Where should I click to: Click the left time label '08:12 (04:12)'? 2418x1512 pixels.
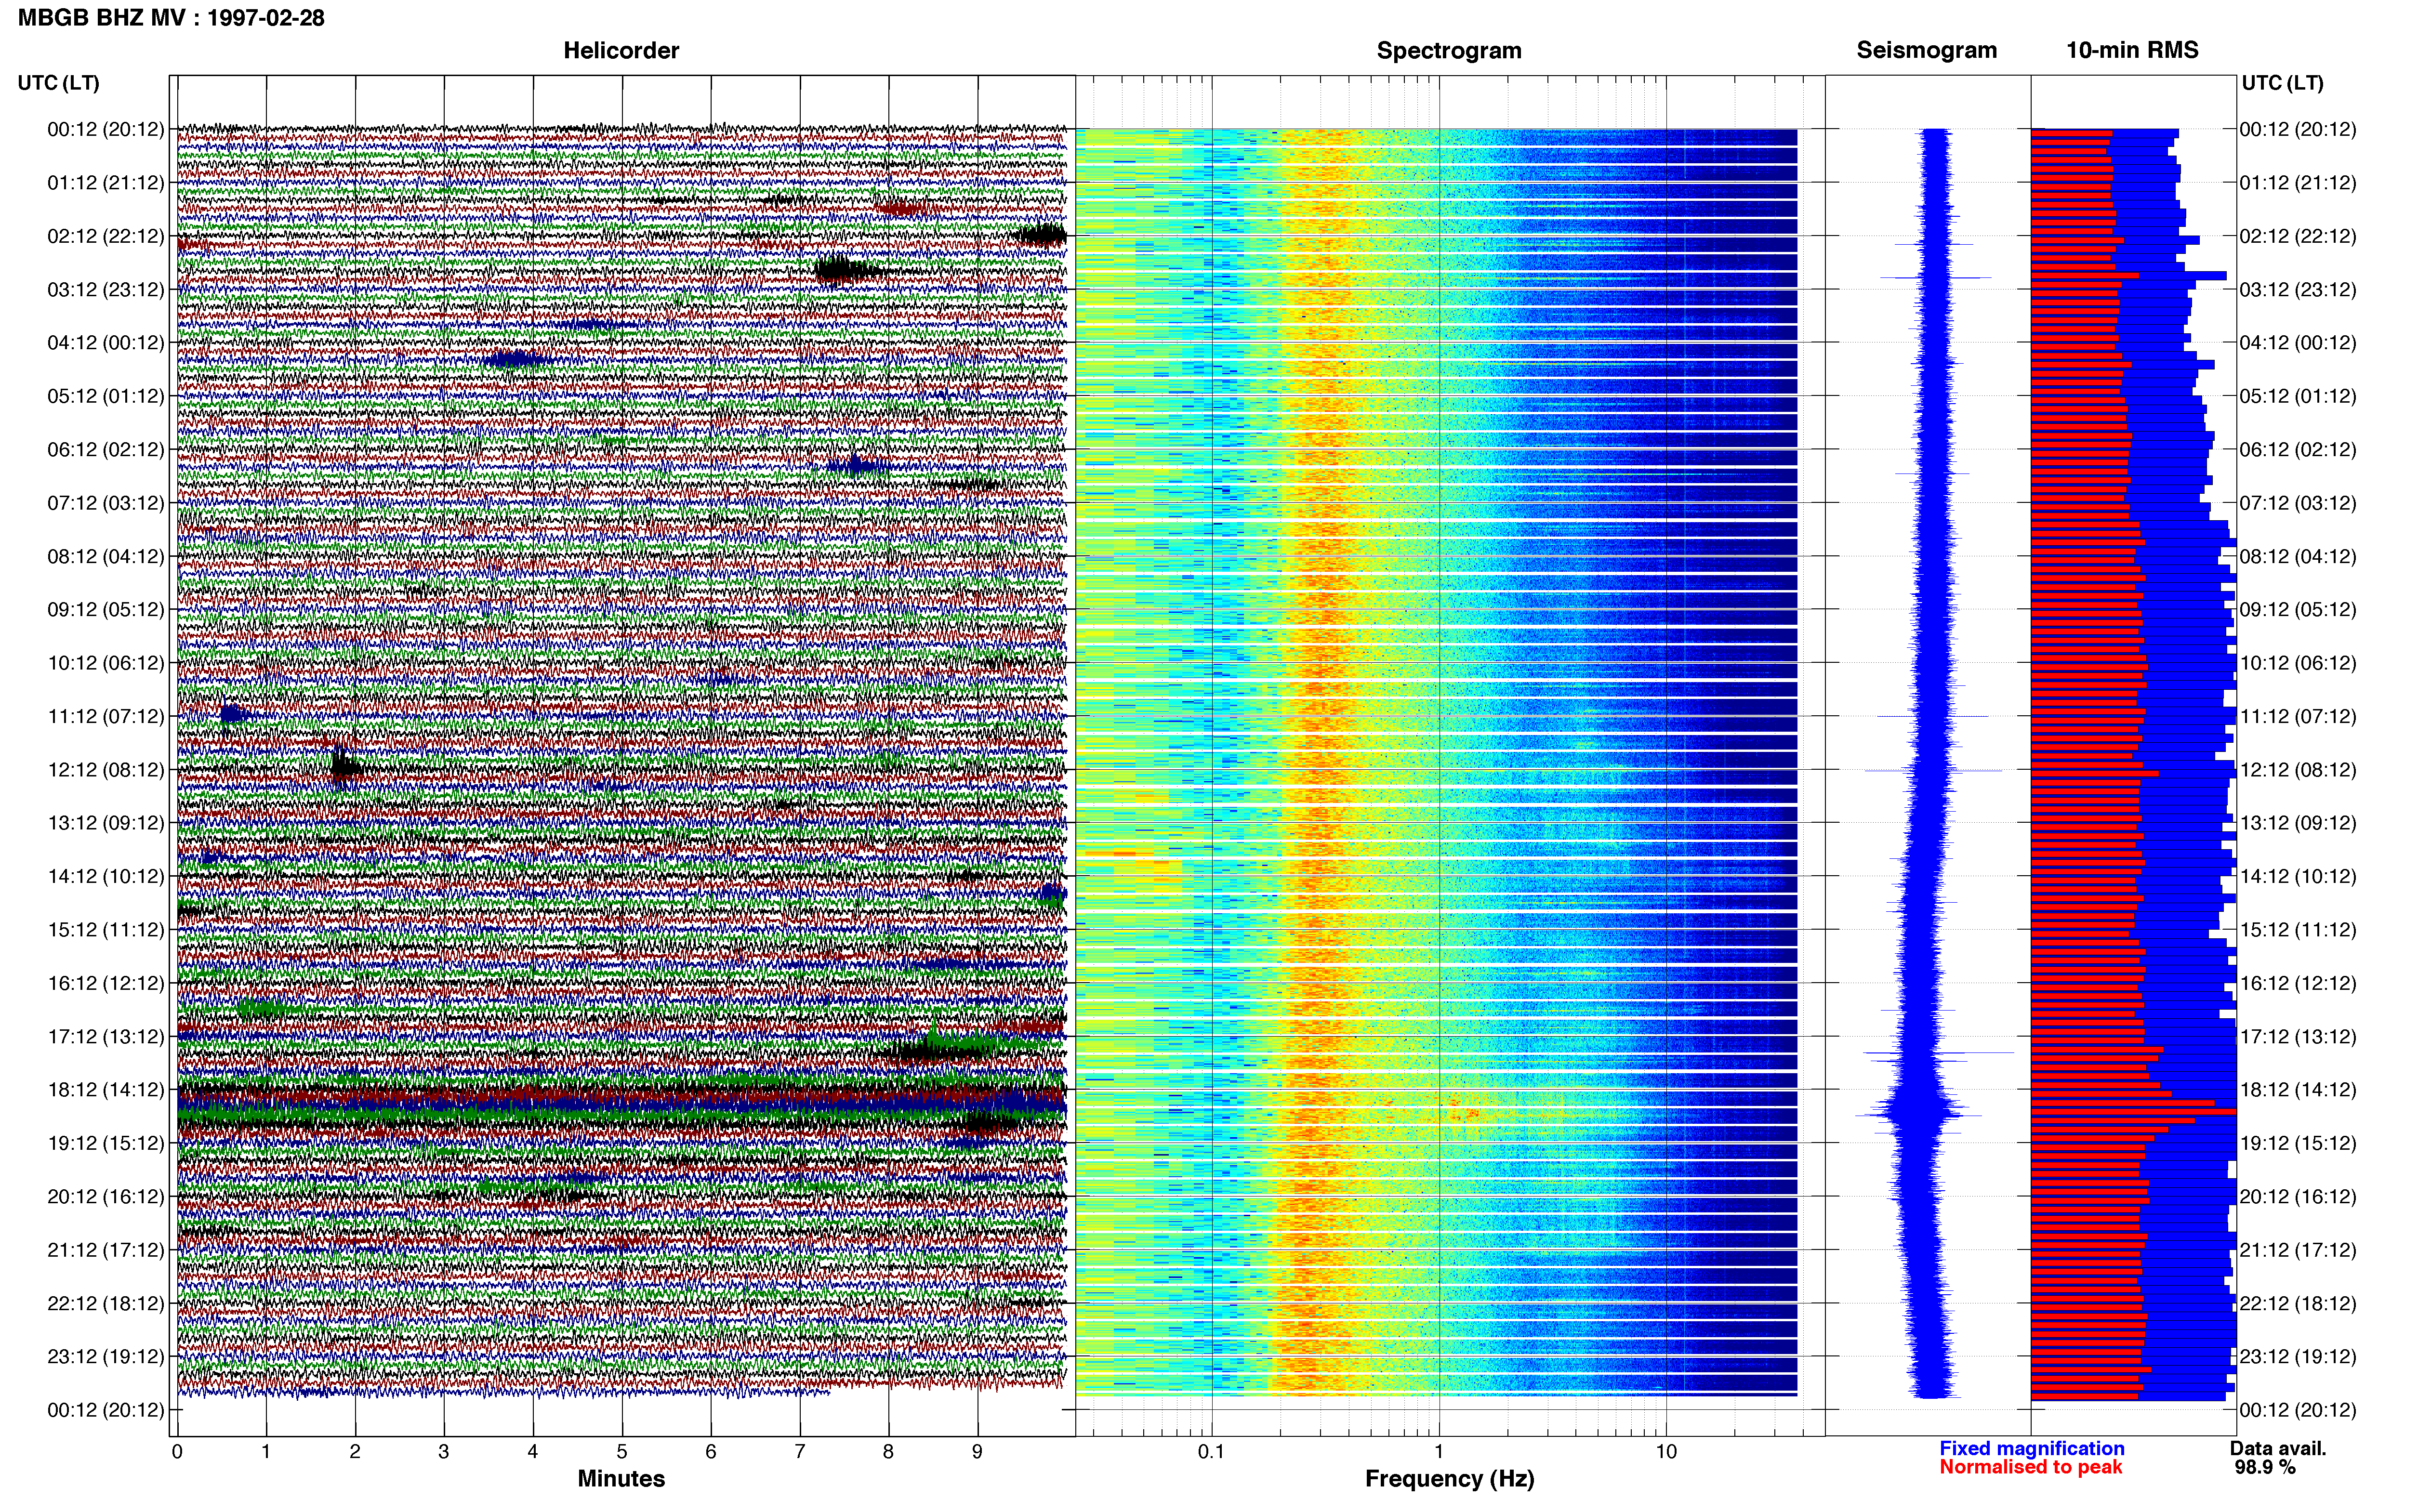tap(106, 556)
